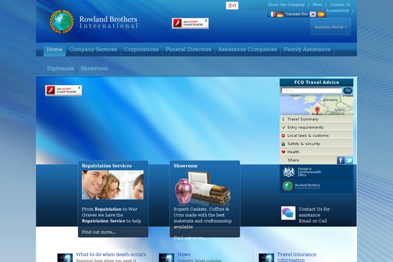The image size is (393, 262).
Task: Click the Repatriation Services photo thumbnail
Action: pos(113,185)
